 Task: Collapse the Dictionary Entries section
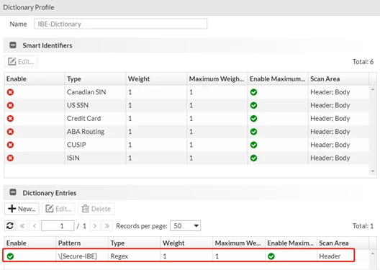click(x=13, y=192)
